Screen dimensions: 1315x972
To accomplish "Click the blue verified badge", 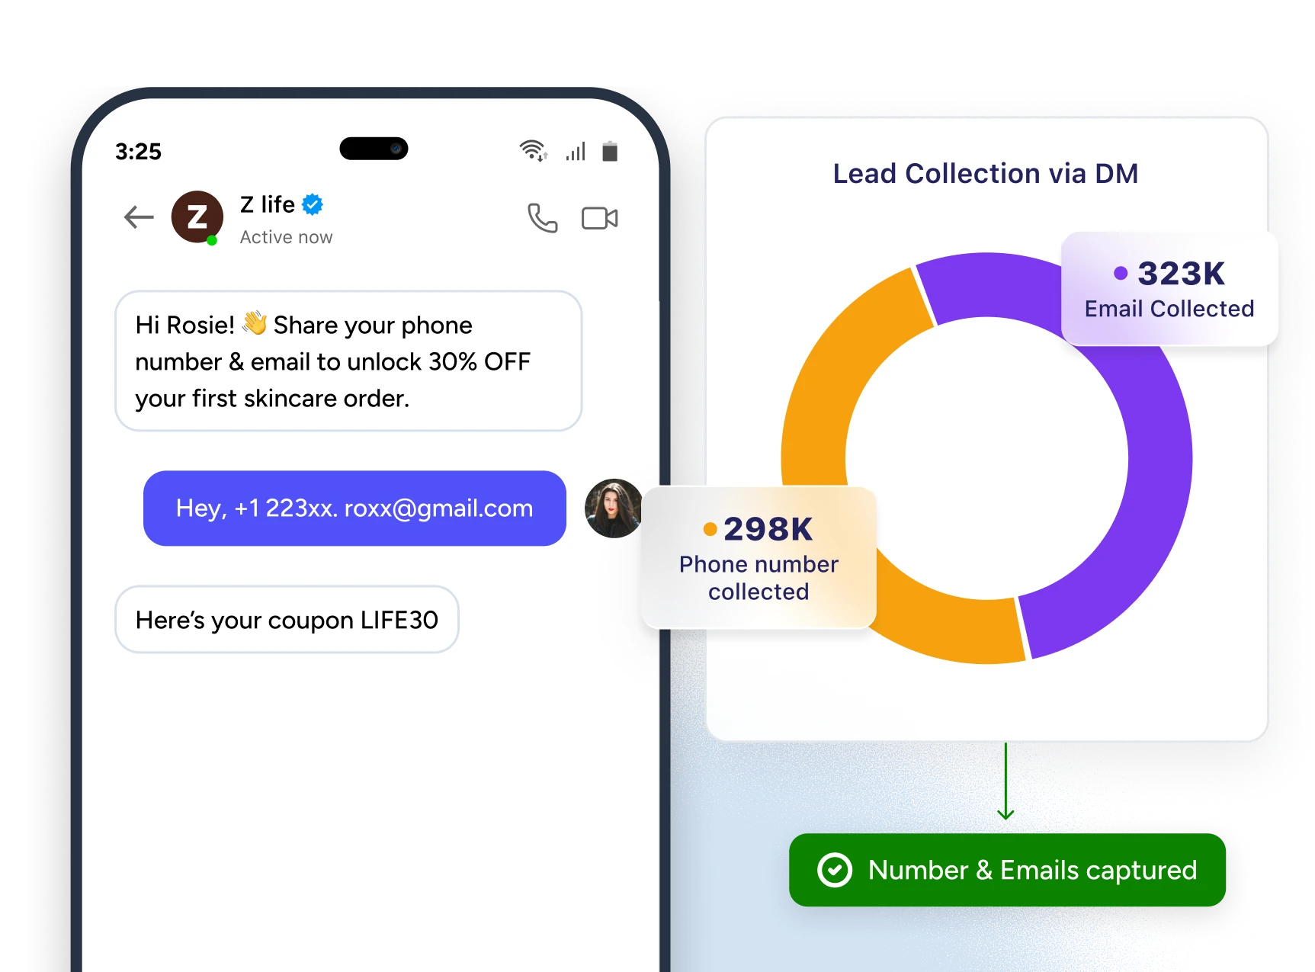I will tap(313, 204).
